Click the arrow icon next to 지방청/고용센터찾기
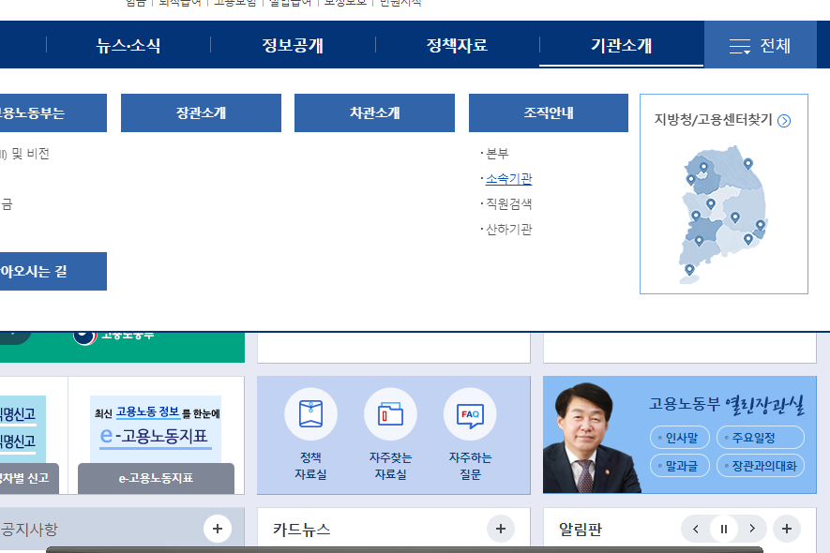Screen dimensions: 830x553 (x=784, y=121)
